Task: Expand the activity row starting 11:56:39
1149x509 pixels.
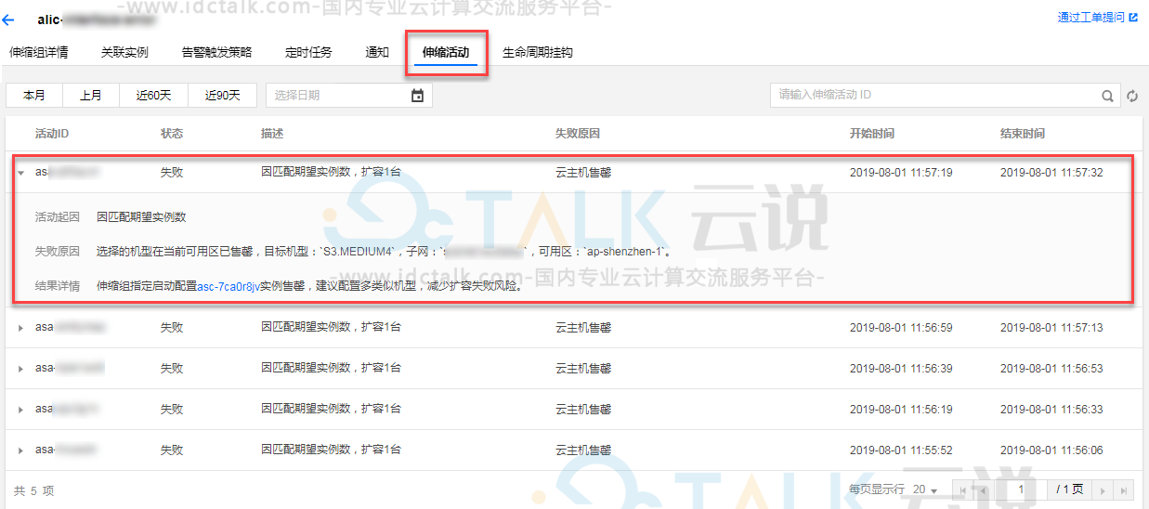Action: pos(20,369)
